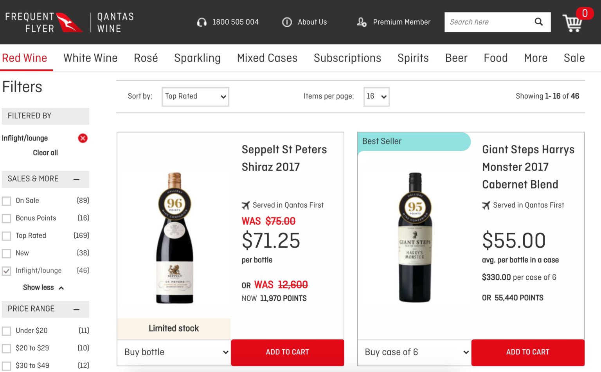
Task: Click the headset phone support icon
Action: [202, 22]
